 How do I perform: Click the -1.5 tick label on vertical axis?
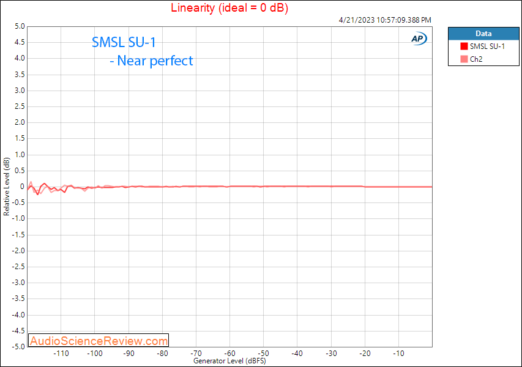pyautogui.click(x=18, y=235)
